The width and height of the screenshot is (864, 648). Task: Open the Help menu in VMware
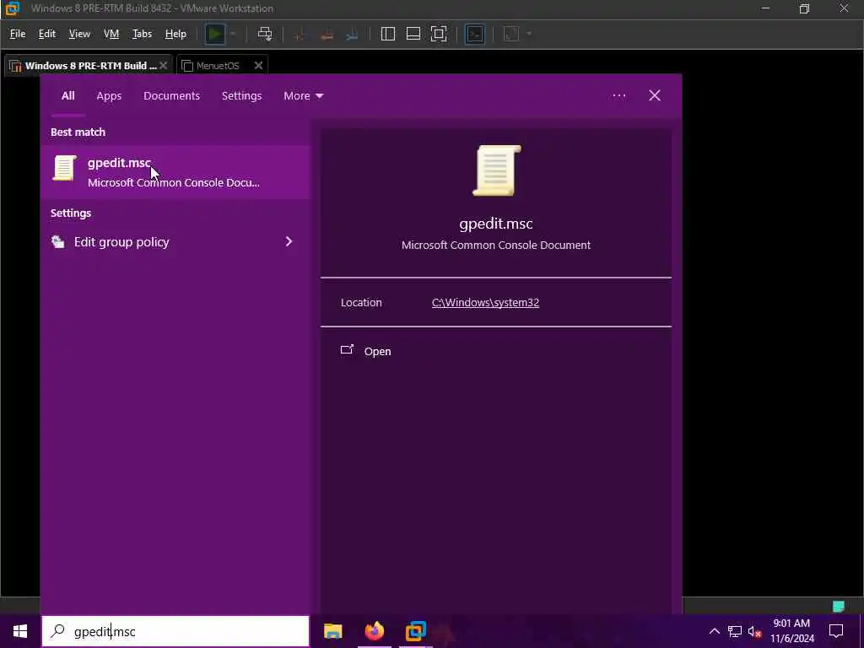tap(175, 34)
